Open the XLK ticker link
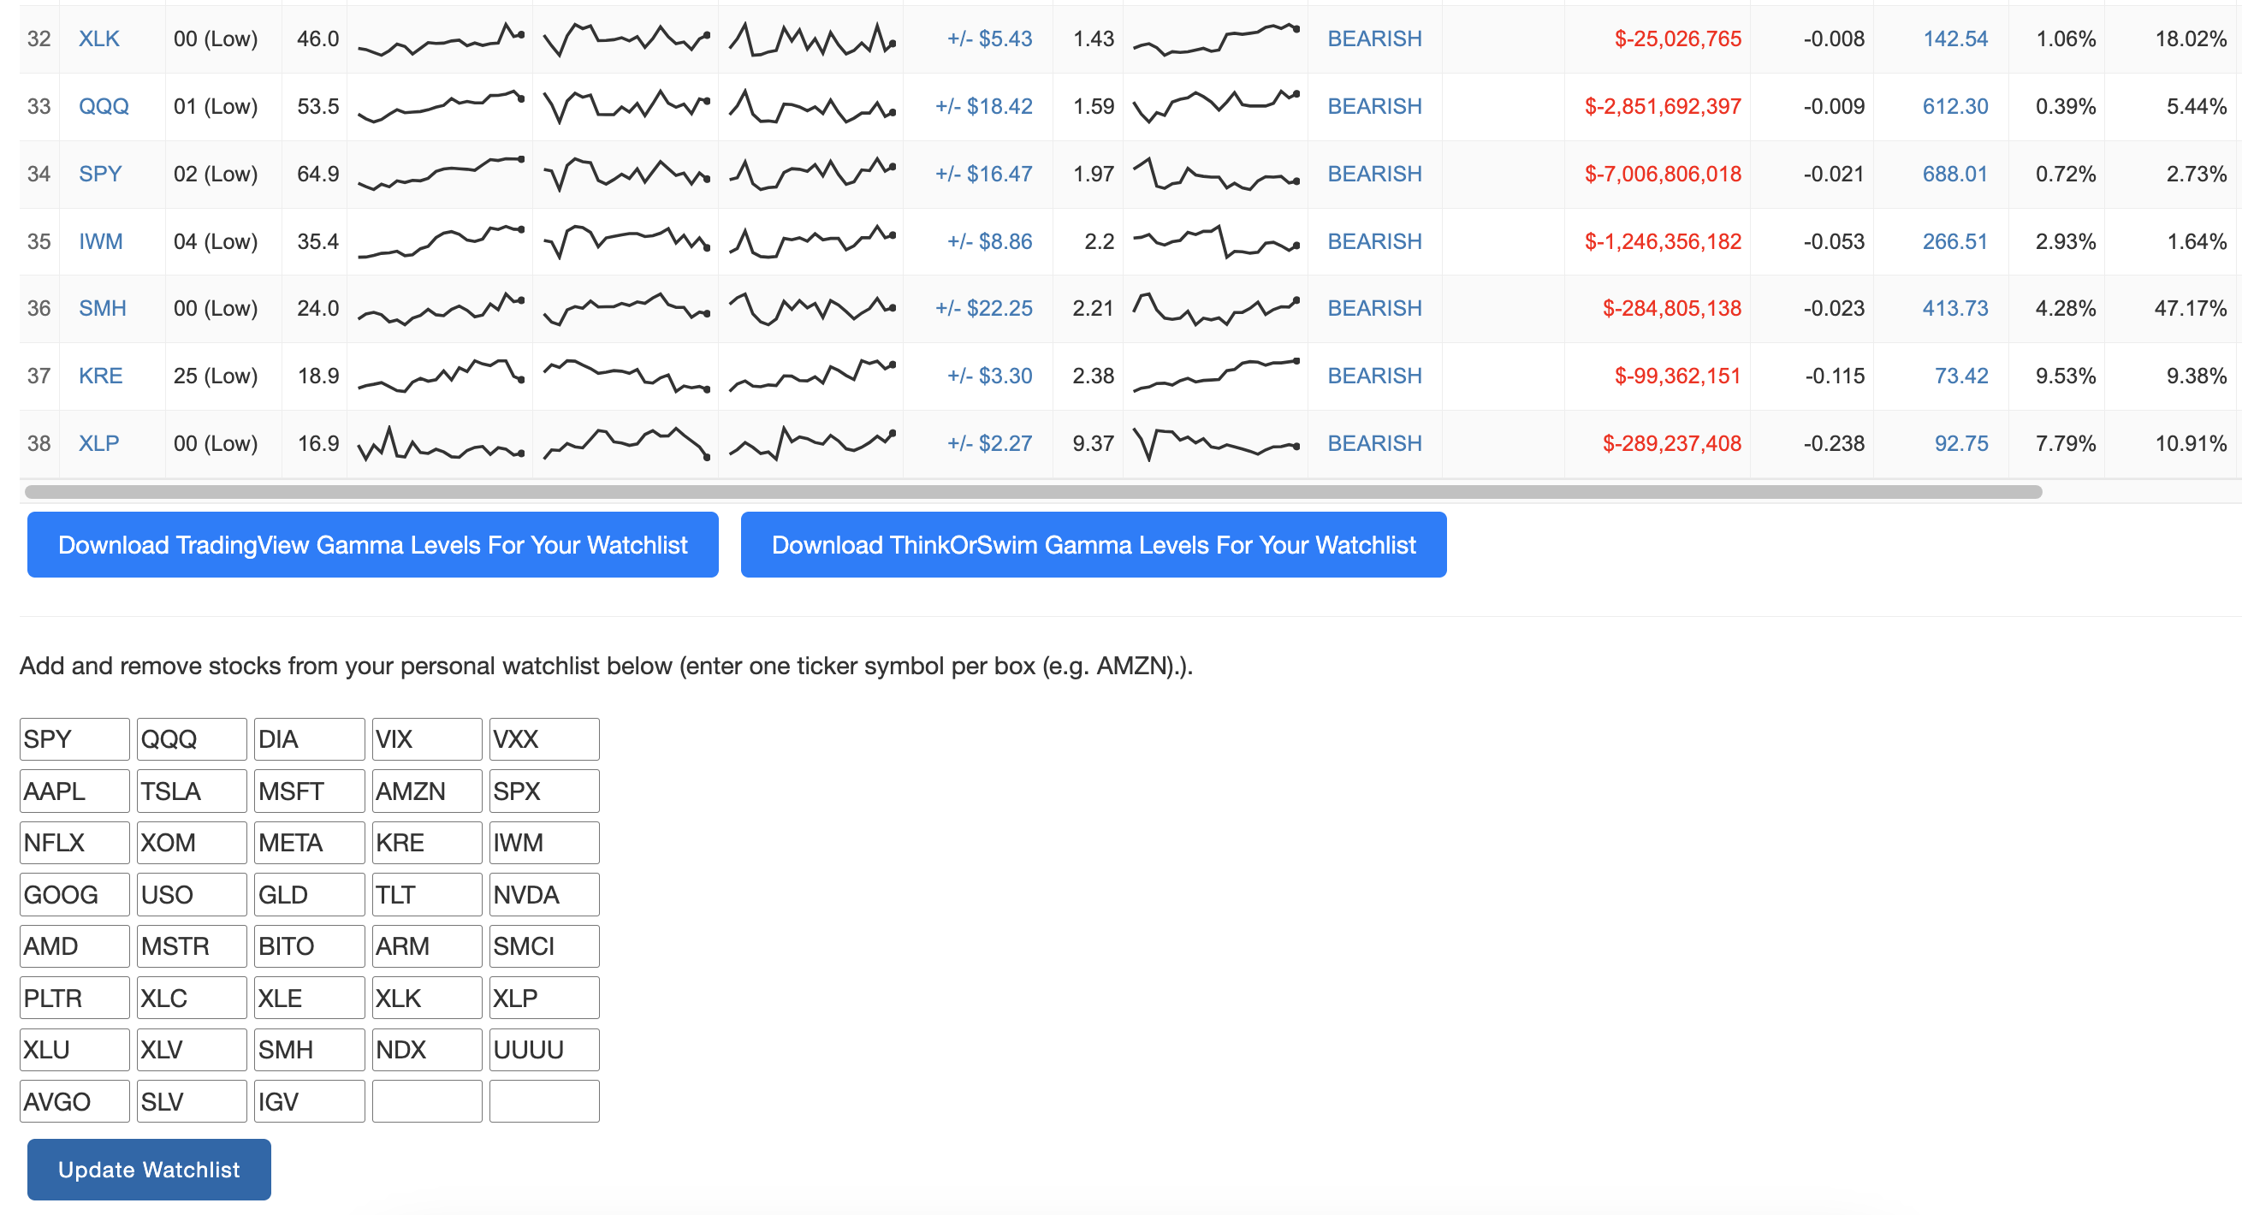 click(x=98, y=39)
